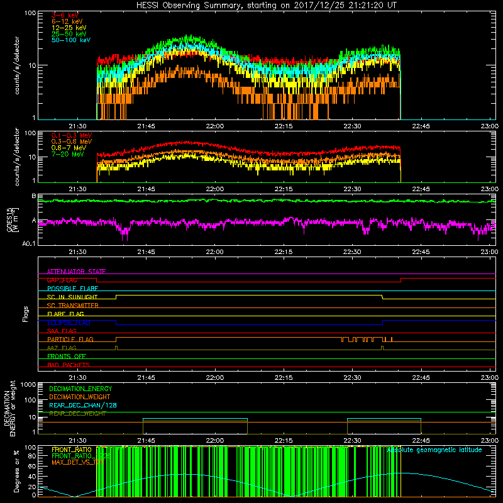Select the red "3-6 keV" legend label
The height and width of the screenshot is (503, 503).
coord(65,15)
